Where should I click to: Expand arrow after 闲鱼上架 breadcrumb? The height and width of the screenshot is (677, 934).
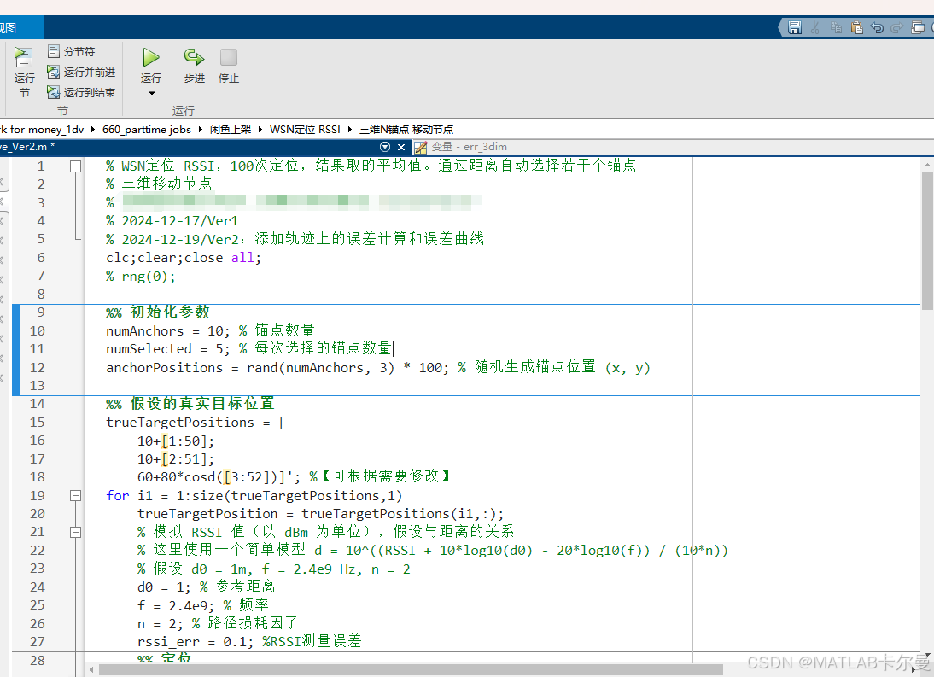[x=260, y=129]
